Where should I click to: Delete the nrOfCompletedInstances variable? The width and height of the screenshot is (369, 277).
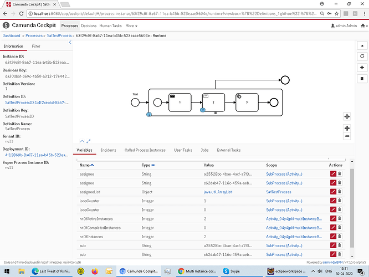(339, 227)
